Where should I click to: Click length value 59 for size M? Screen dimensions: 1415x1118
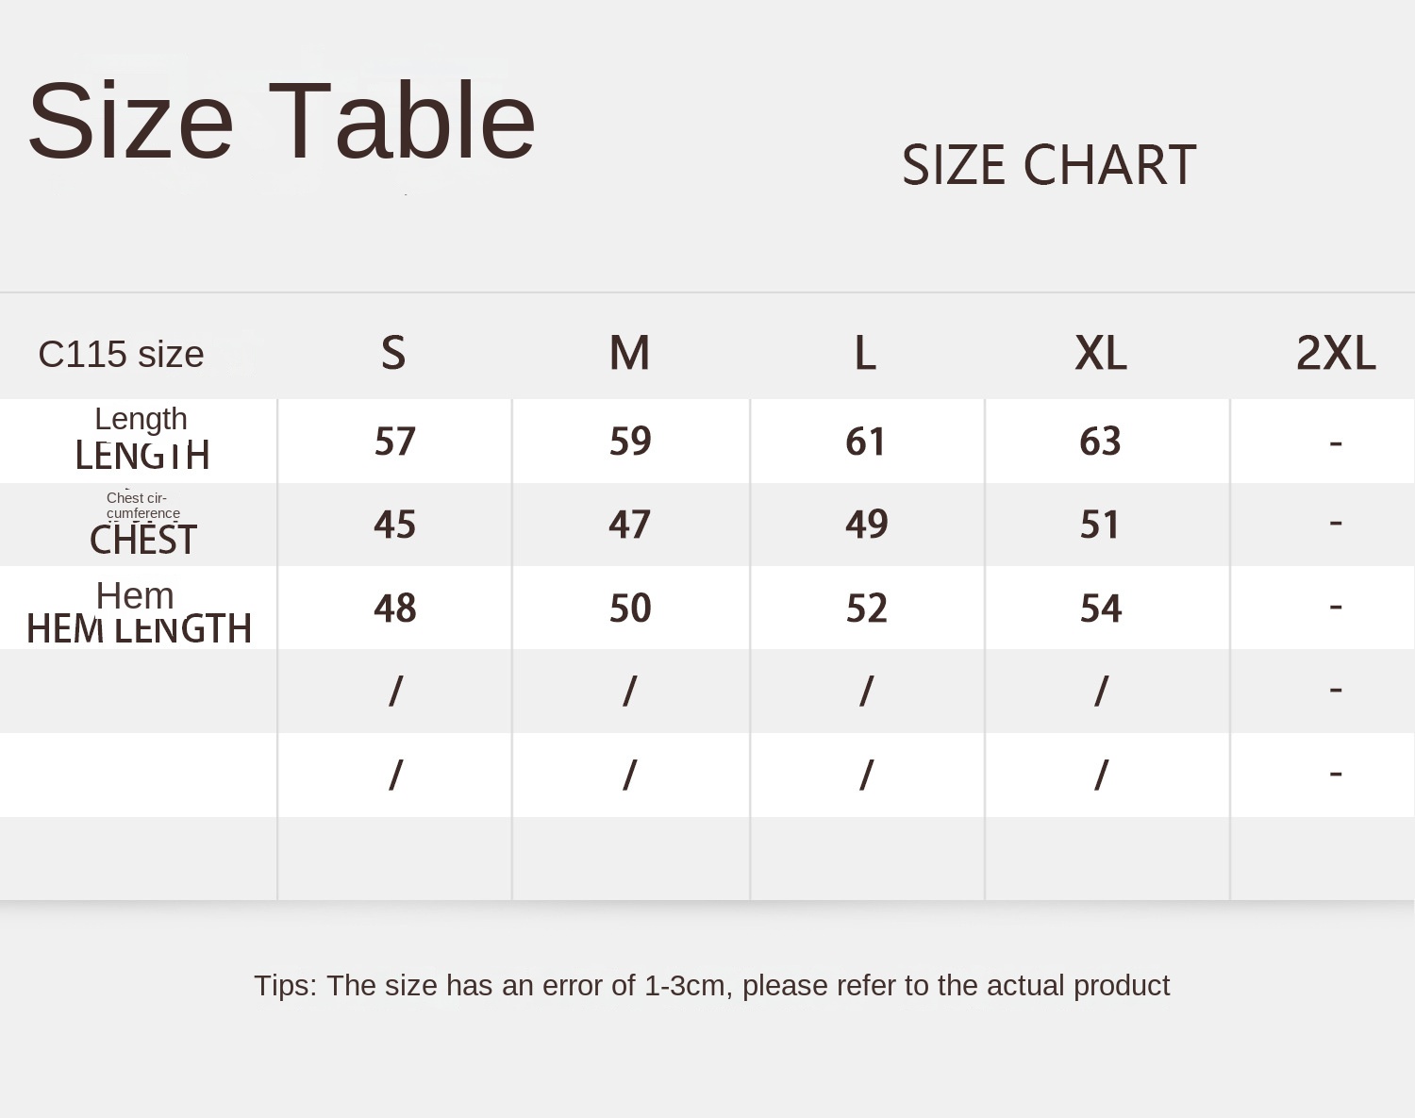pos(629,442)
